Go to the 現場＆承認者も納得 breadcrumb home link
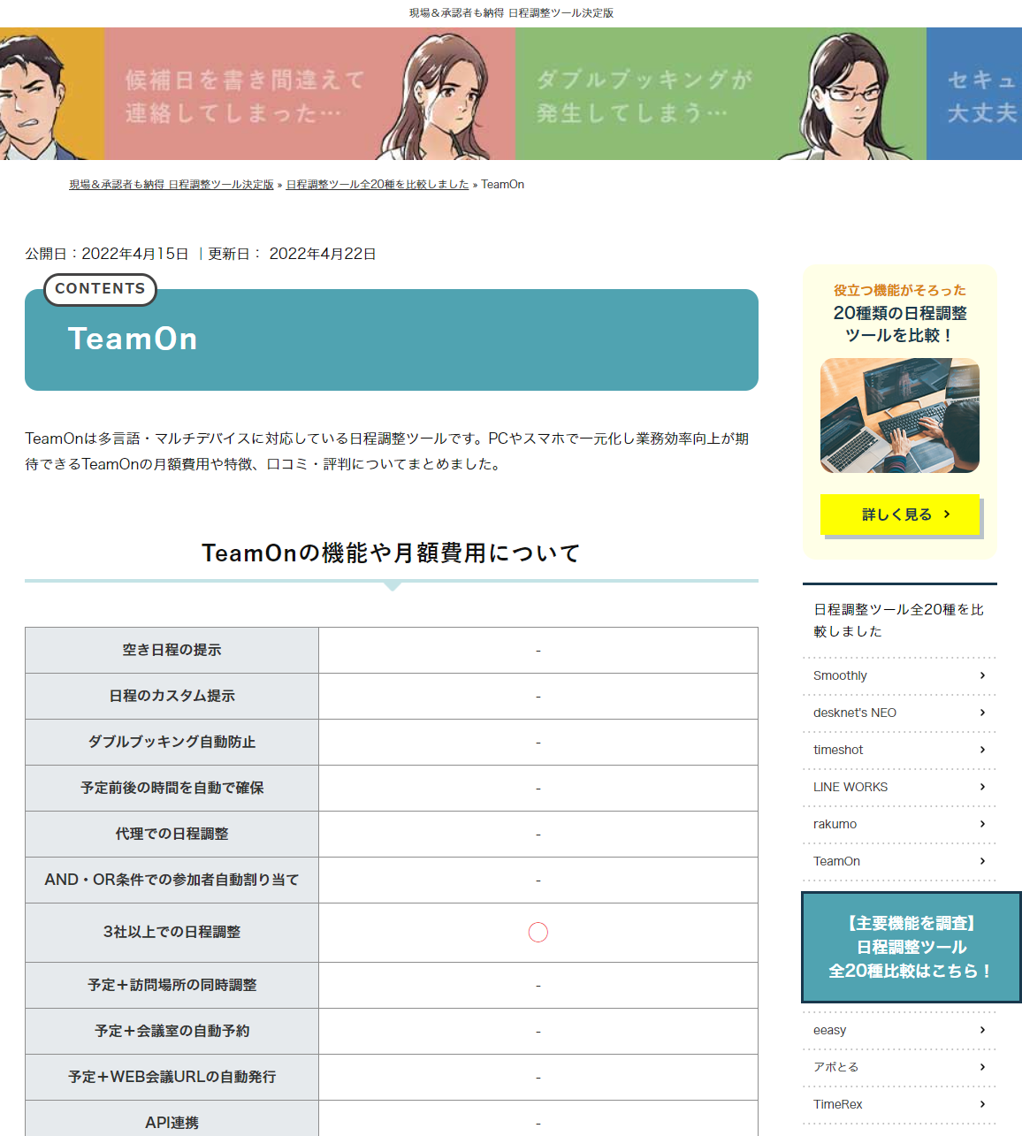 click(x=172, y=185)
